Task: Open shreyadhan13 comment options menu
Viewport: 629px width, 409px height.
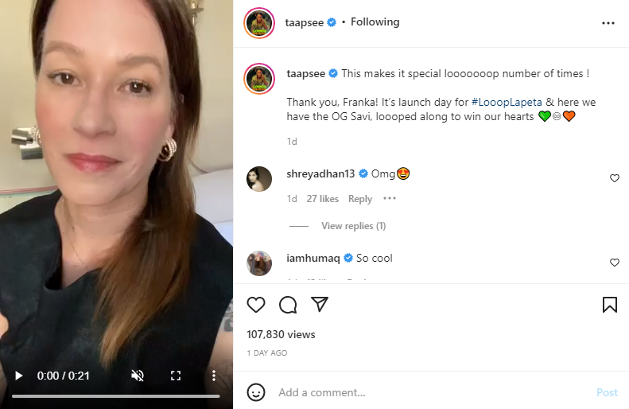Action: click(390, 199)
